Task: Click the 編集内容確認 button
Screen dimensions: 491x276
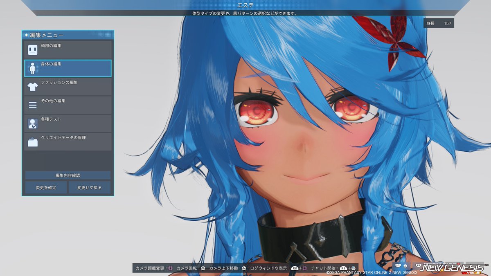Action: coord(68,175)
